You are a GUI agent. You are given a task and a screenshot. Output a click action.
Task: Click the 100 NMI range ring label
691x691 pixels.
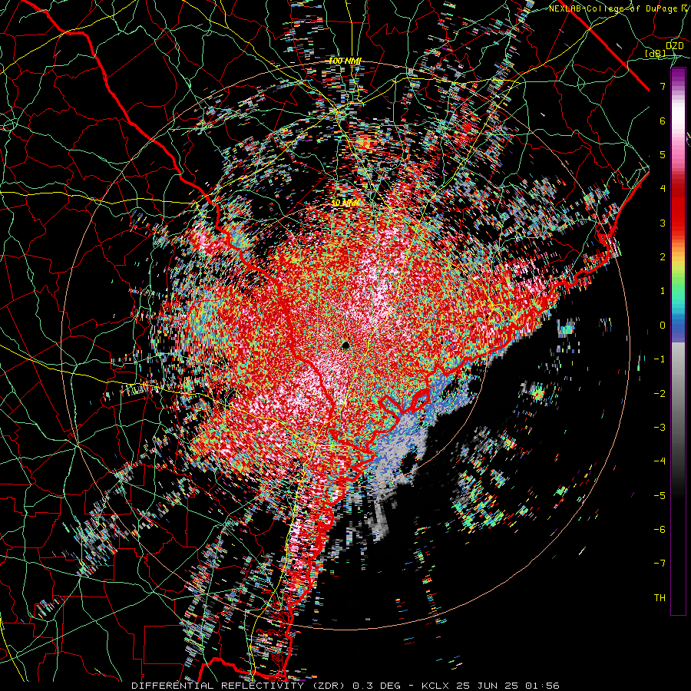click(x=345, y=61)
